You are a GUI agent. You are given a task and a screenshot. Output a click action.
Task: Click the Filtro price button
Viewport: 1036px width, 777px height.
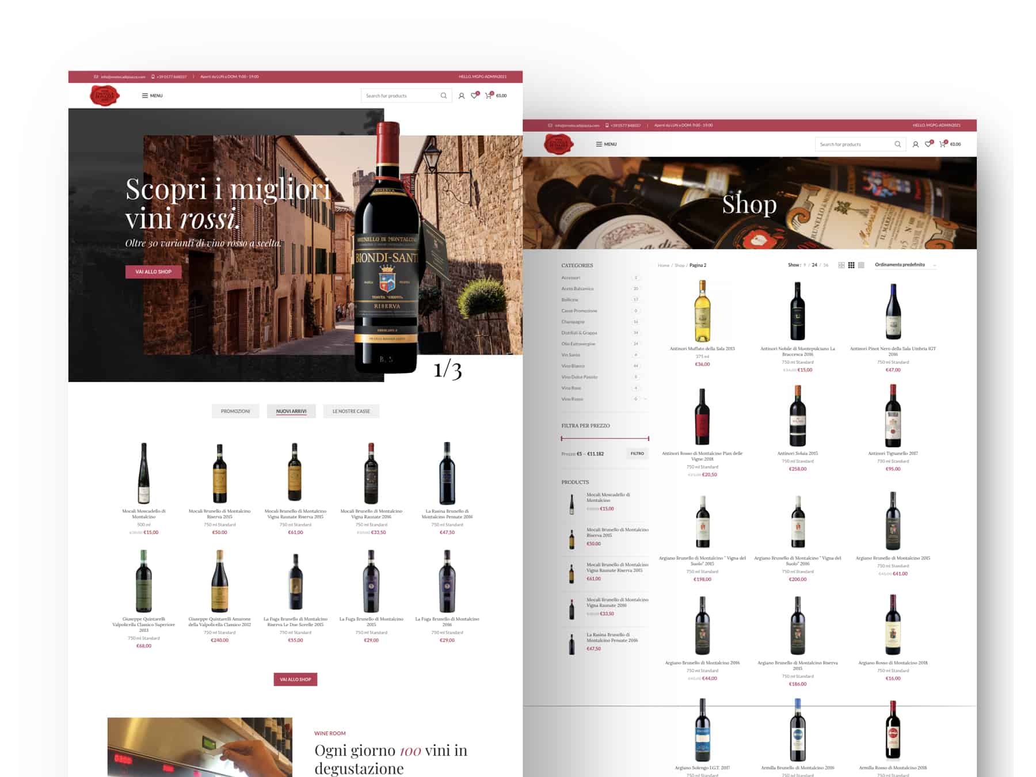[x=637, y=454]
